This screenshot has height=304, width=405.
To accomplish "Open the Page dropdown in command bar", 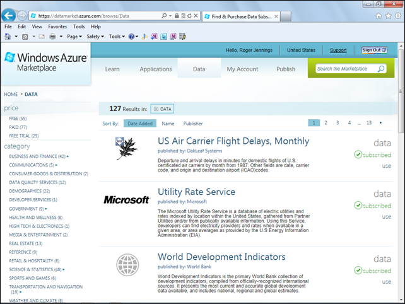I will [x=74, y=37].
